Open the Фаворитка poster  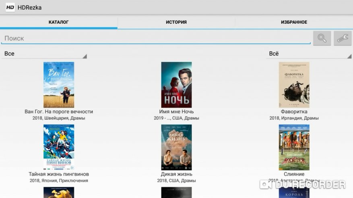[x=294, y=85]
